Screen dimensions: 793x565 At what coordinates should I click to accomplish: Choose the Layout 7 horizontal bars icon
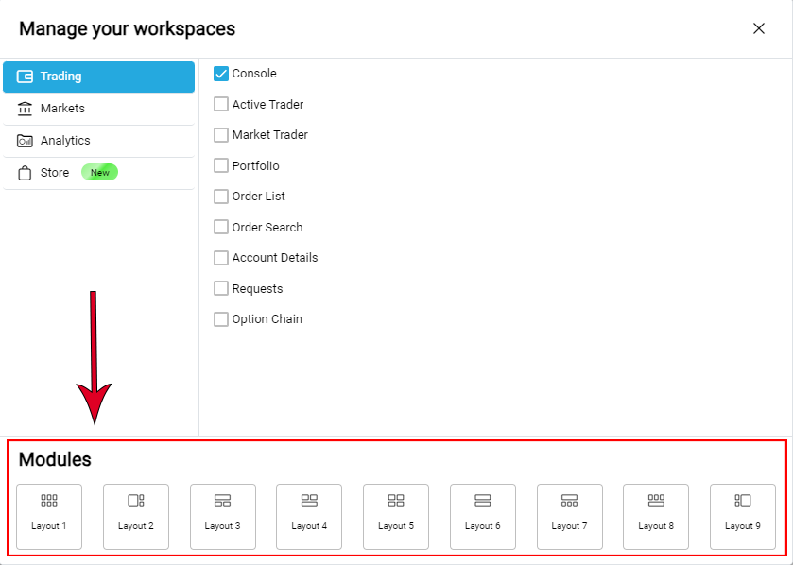[x=570, y=503]
